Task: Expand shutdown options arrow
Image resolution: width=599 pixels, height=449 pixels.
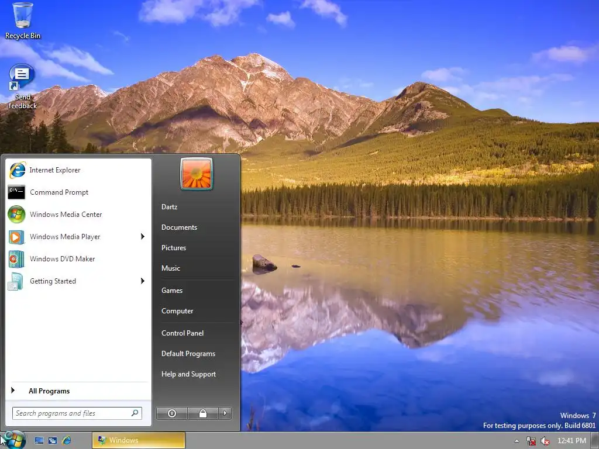Action: [x=225, y=413]
